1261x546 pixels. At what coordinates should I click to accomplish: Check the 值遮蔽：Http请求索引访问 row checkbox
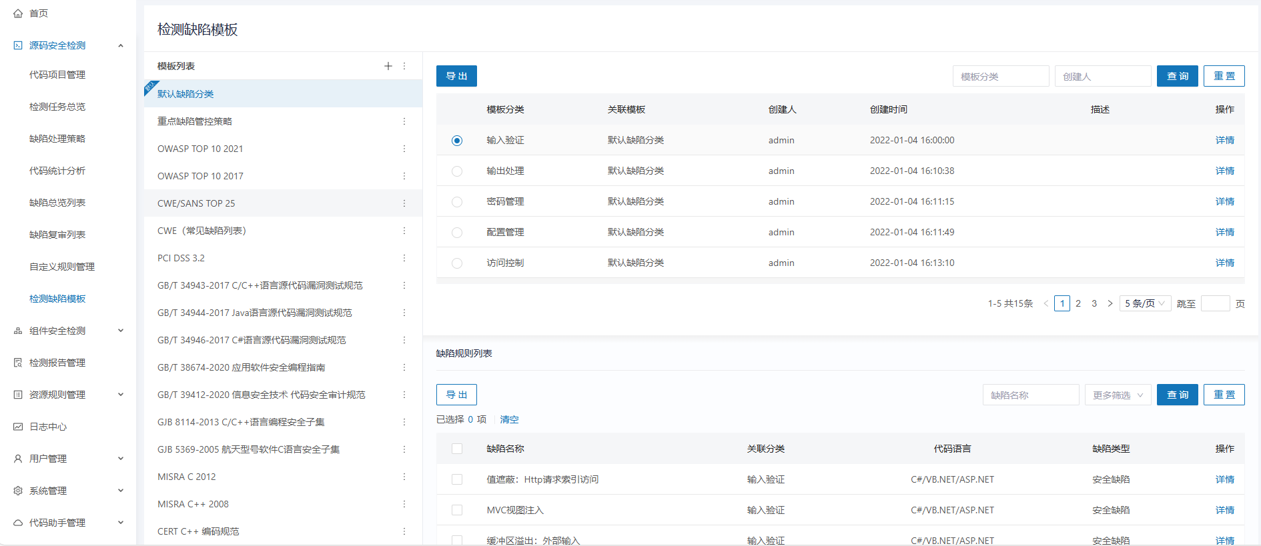tap(457, 479)
